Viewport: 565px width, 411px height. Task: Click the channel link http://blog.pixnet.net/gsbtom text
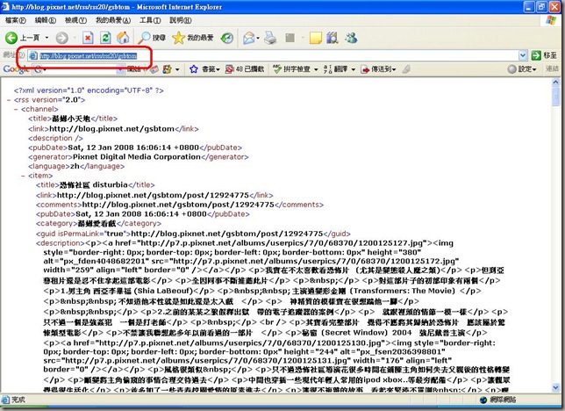(x=111, y=129)
